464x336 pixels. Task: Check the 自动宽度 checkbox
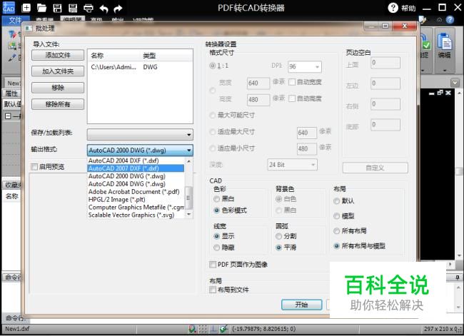[x=292, y=82]
